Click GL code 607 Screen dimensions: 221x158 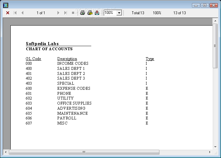pyautogui.click(x=29, y=123)
